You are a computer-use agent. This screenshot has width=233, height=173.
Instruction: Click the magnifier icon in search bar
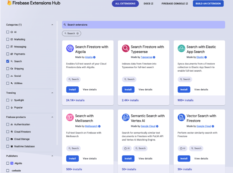65,25
